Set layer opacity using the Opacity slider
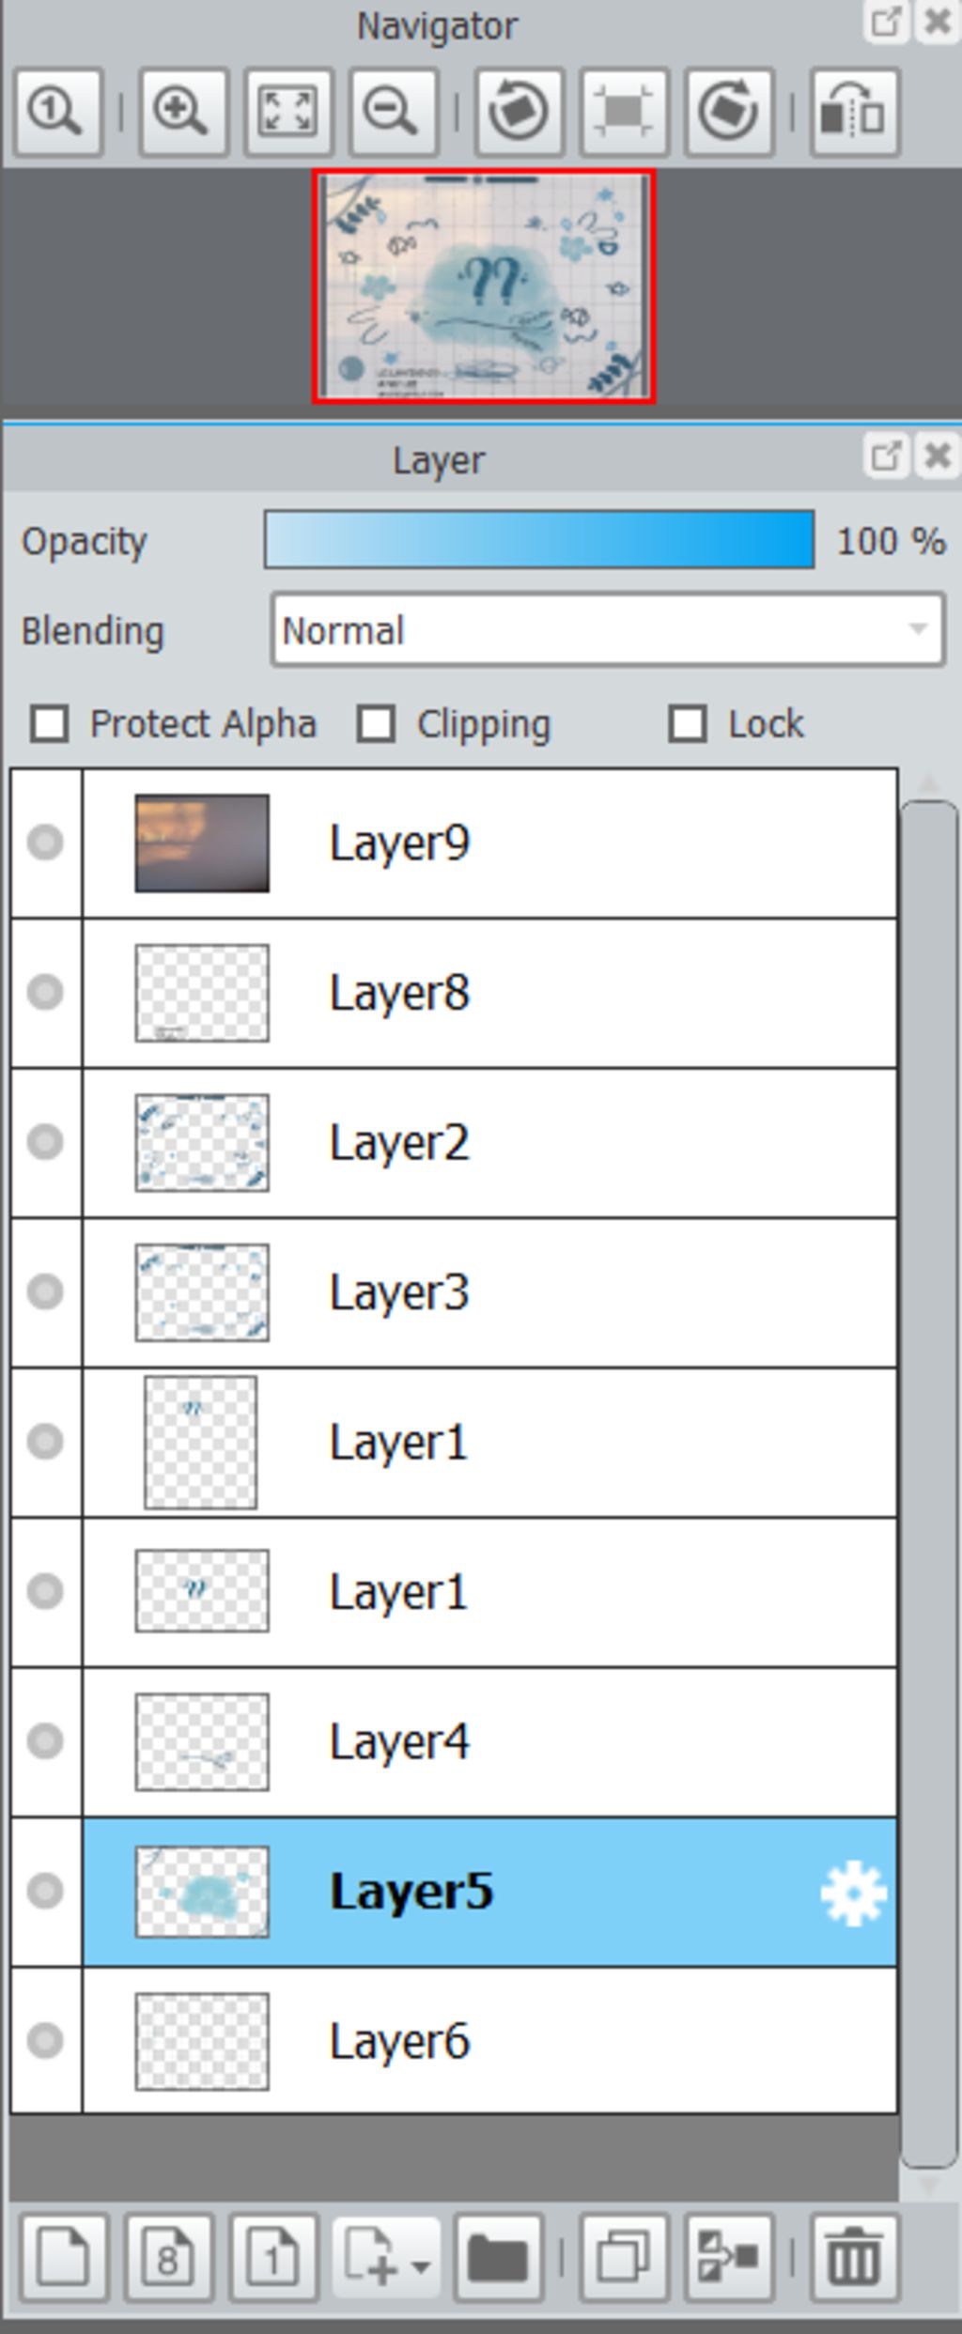 pyautogui.click(x=539, y=540)
